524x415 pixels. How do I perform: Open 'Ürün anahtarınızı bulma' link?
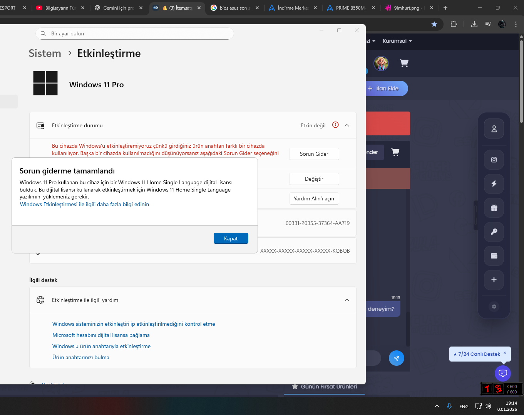[81, 357]
